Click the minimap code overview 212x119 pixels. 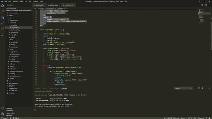[204, 16]
